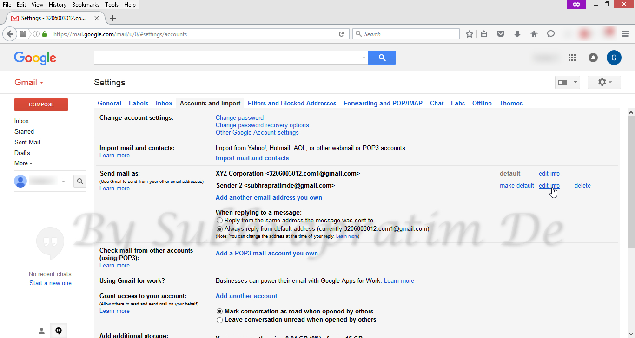Screen dimensions: 635x338
Task: Open search options dropdown arrow
Action: tap(364, 58)
